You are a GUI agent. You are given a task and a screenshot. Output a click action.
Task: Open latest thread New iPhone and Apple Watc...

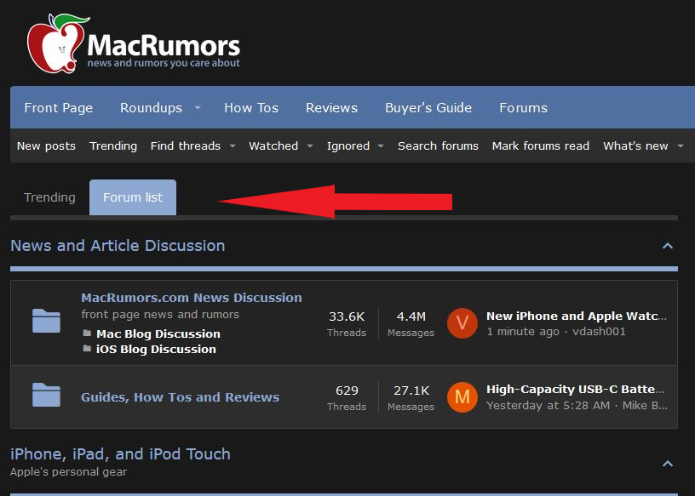coord(577,316)
